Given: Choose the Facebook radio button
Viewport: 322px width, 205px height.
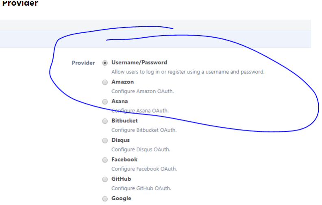Looking at the screenshot, I should point(105,160).
